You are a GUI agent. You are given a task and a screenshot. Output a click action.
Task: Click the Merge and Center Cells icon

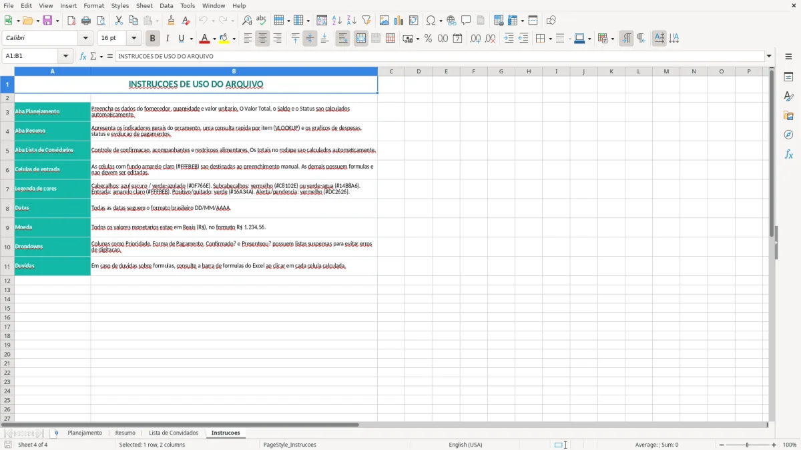(361, 39)
